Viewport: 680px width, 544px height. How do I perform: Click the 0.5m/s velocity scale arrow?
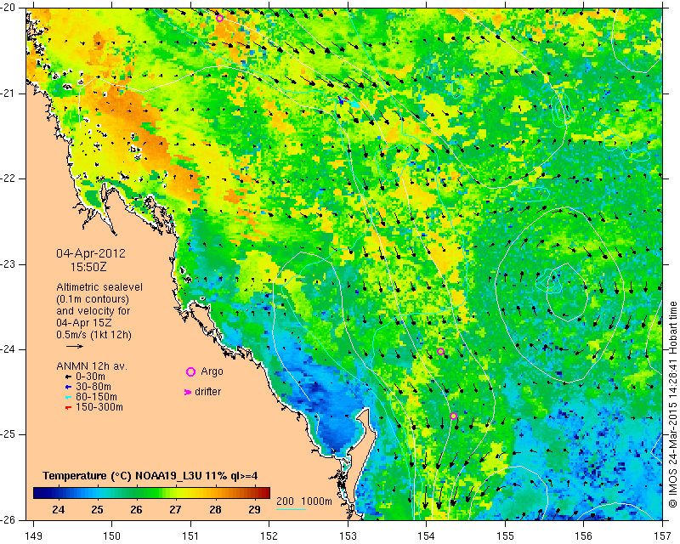(x=75, y=346)
